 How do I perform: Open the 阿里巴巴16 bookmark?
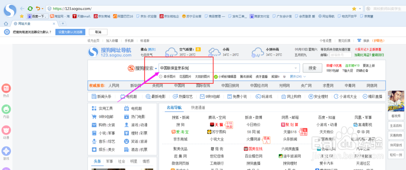123,16
